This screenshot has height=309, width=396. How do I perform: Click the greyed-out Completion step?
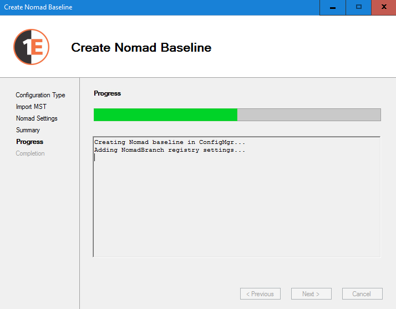[x=30, y=153]
